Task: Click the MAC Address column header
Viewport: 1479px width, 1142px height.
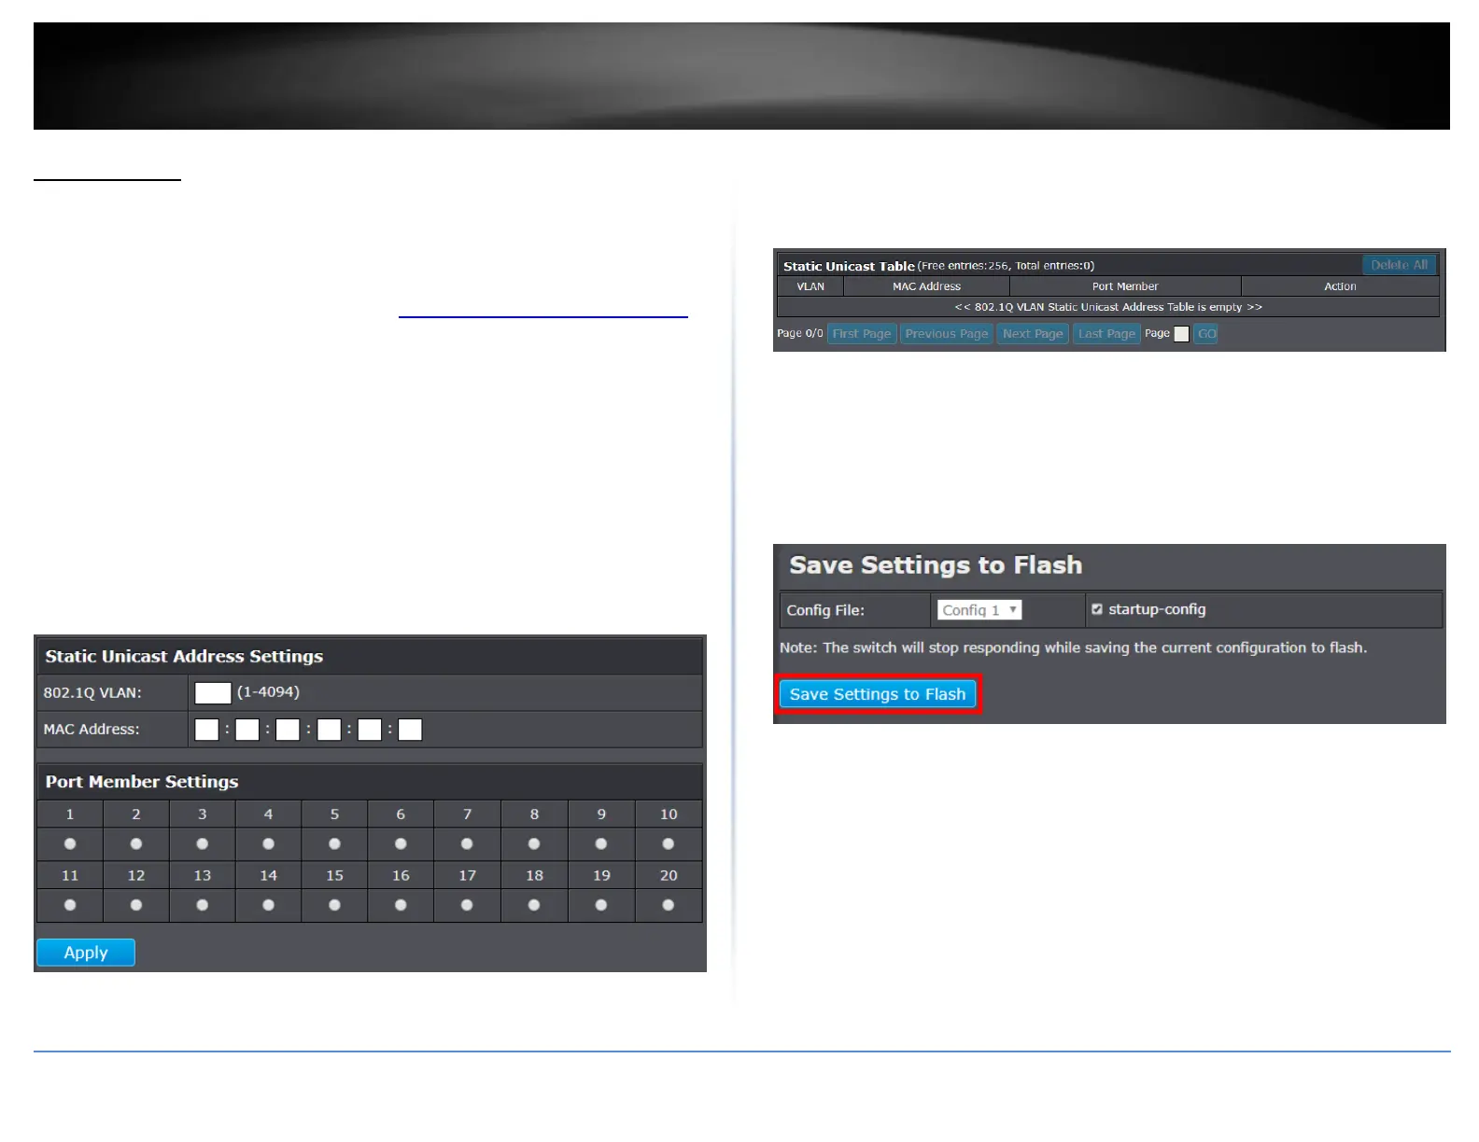Action: 926,286
